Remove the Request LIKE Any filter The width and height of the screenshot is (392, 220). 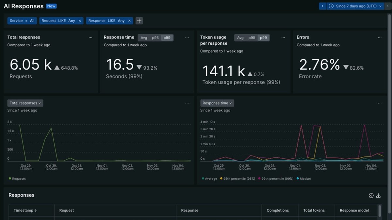(80, 21)
